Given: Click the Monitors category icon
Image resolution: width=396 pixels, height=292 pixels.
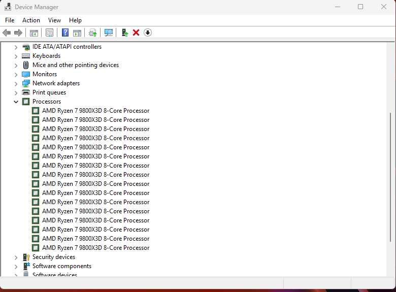Looking at the screenshot, I should pos(26,74).
